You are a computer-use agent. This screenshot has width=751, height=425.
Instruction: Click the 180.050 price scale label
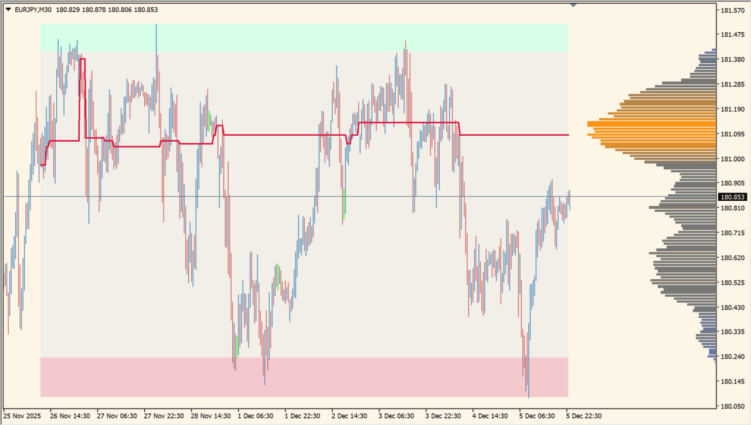(733, 406)
